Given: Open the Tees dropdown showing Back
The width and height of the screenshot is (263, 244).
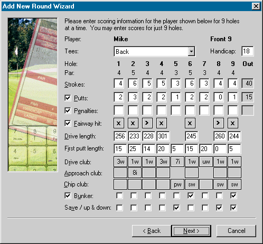Looking at the screenshot, I should pos(154,52).
